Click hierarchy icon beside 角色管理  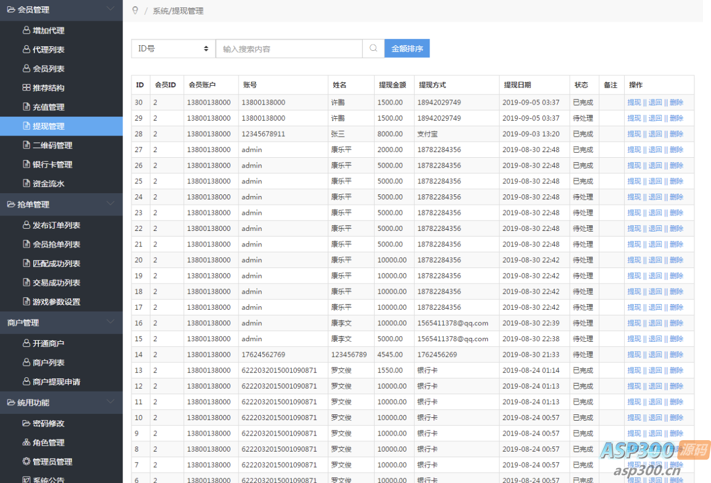[x=26, y=442]
